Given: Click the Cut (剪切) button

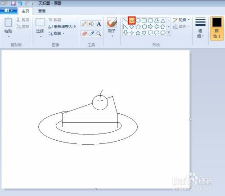Looking at the screenshot, I should click(22, 20).
